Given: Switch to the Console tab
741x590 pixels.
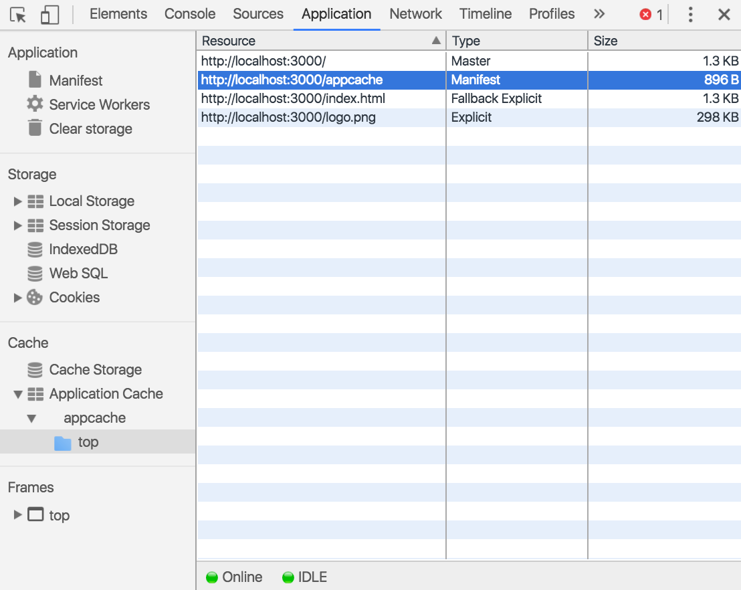Looking at the screenshot, I should 190,14.
